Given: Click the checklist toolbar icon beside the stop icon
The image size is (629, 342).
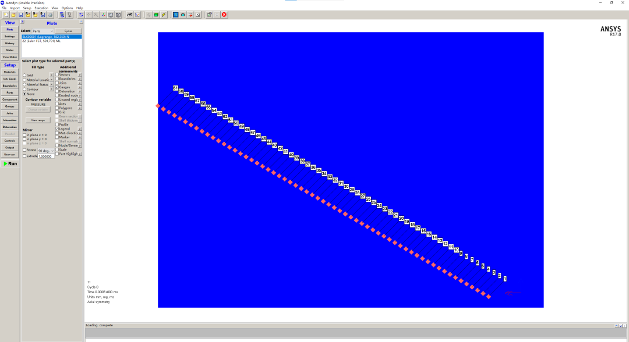Looking at the screenshot, I should (x=210, y=15).
